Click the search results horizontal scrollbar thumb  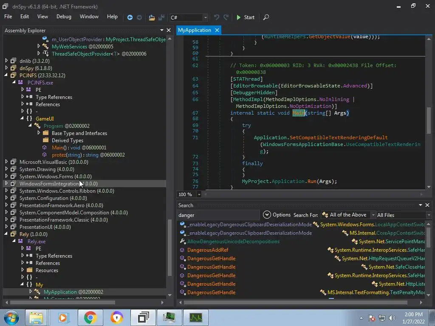(x=295, y=302)
